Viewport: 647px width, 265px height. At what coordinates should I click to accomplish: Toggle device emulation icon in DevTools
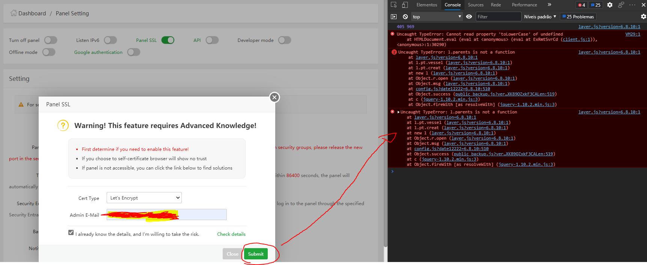click(x=405, y=5)
